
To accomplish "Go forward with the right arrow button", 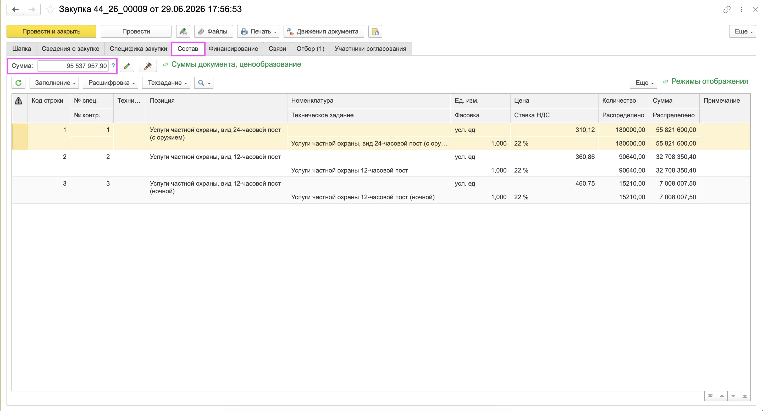I will tap(32, 9).
